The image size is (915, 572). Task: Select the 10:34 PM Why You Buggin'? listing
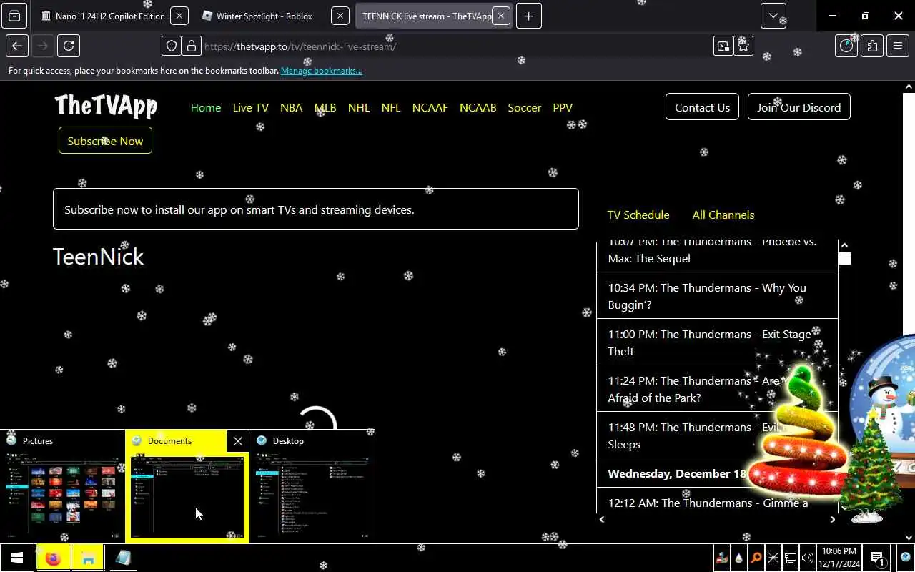(717, 296)
